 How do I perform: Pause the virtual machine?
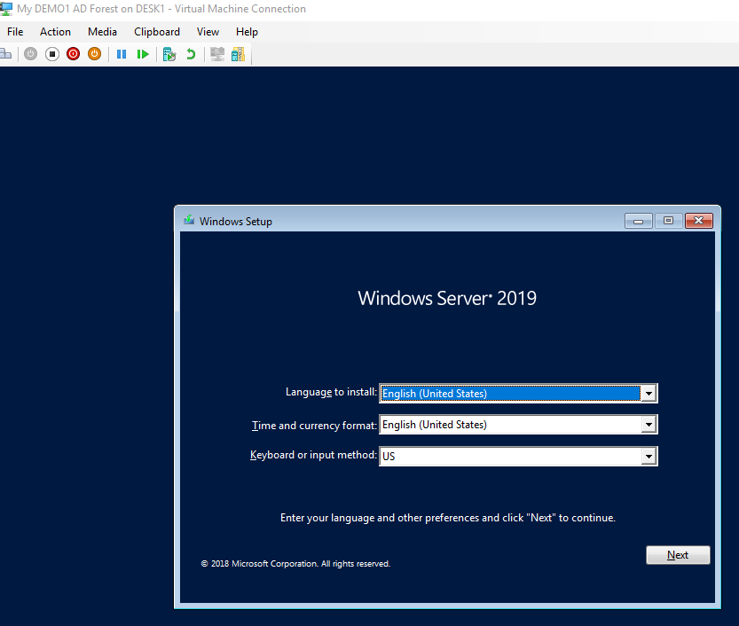click(x=122, y=54)
